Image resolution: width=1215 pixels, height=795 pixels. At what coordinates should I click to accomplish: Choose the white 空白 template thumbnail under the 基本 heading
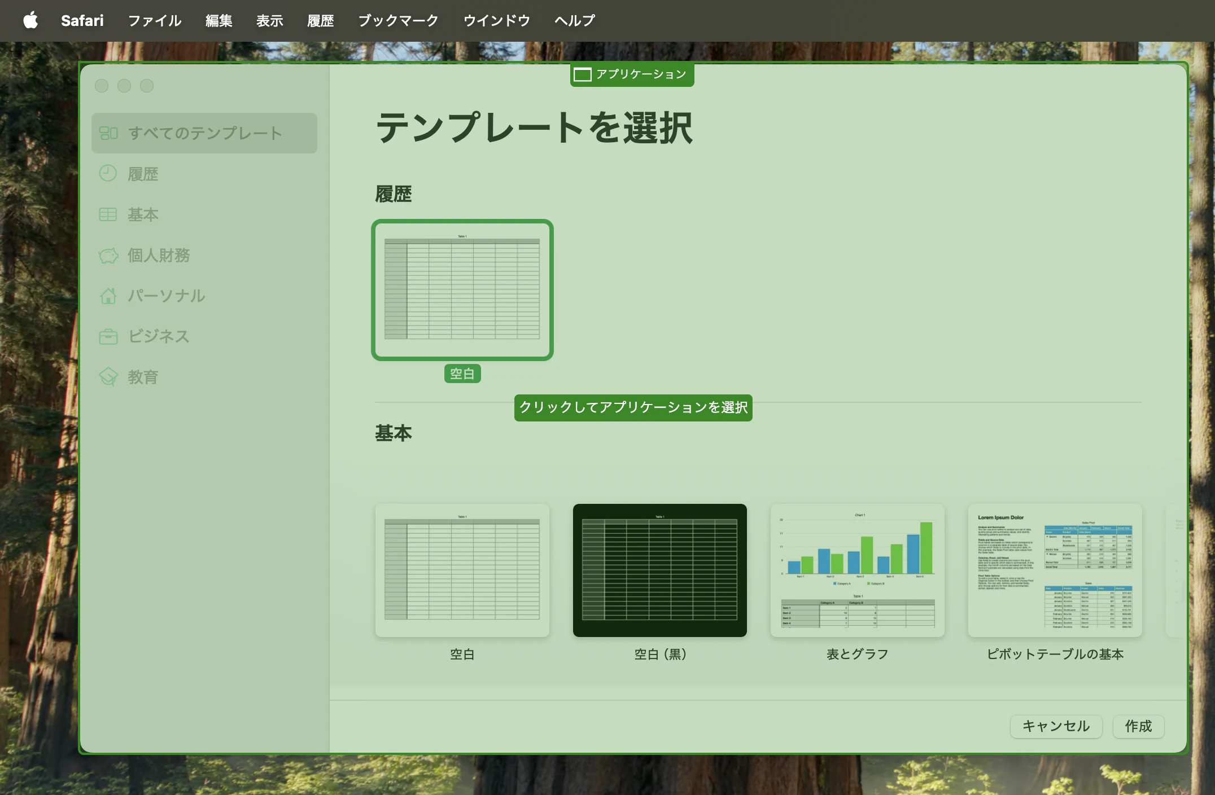point(462,570)
